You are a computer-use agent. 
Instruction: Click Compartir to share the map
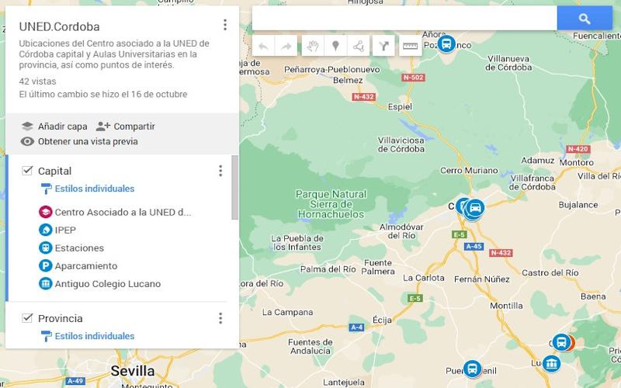click(126, 126)
